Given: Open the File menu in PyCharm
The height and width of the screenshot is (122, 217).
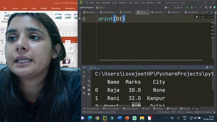Looking at the screenshot, I should 87,3.
